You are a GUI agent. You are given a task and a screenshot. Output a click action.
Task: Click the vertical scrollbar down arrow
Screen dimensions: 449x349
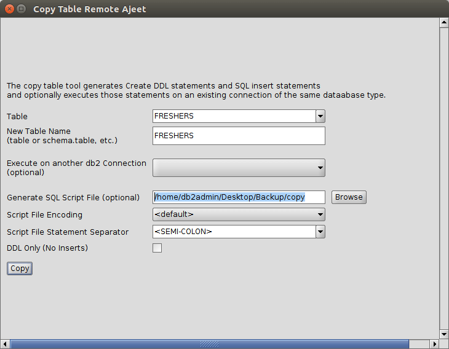pos(443,334)
